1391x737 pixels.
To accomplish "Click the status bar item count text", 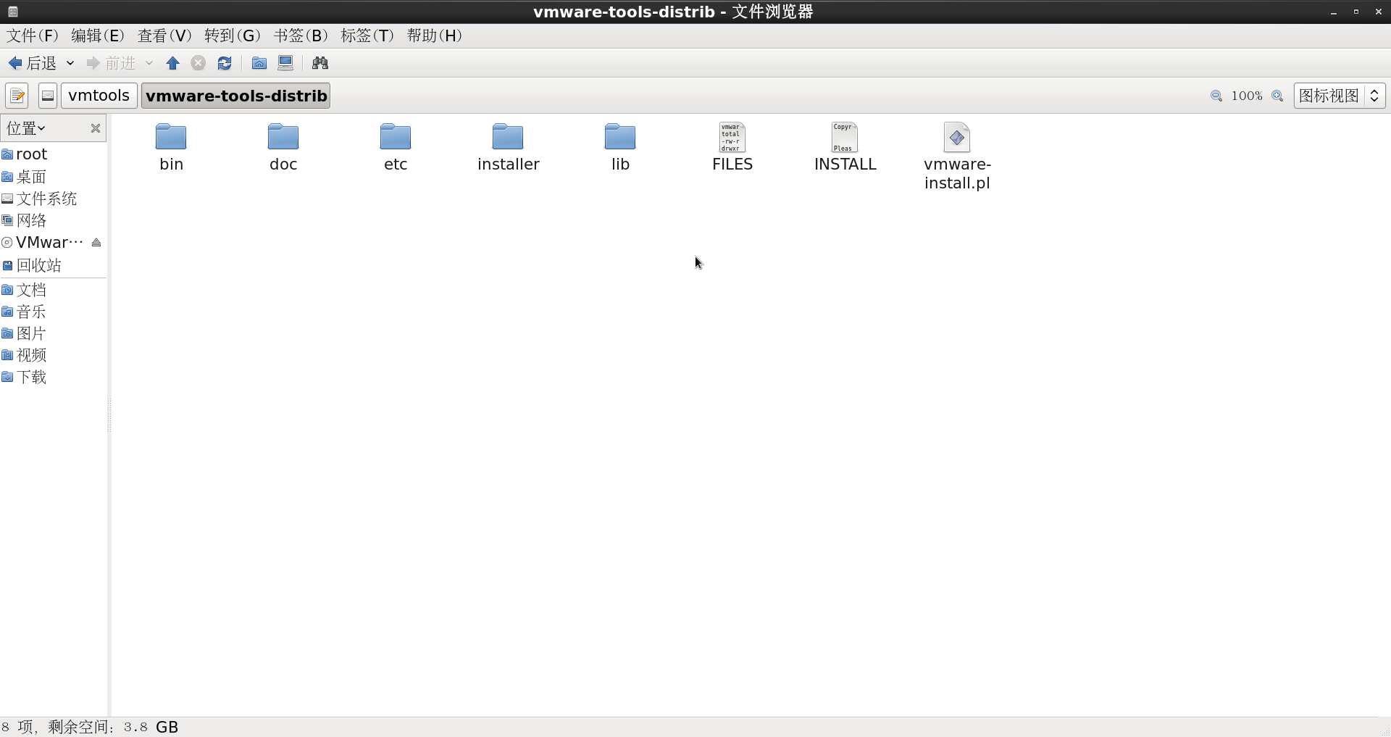I will pos(90,727).
